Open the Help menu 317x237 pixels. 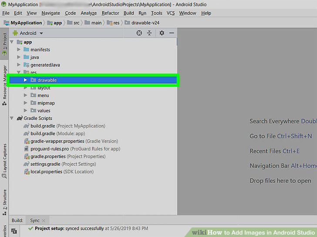206,13
